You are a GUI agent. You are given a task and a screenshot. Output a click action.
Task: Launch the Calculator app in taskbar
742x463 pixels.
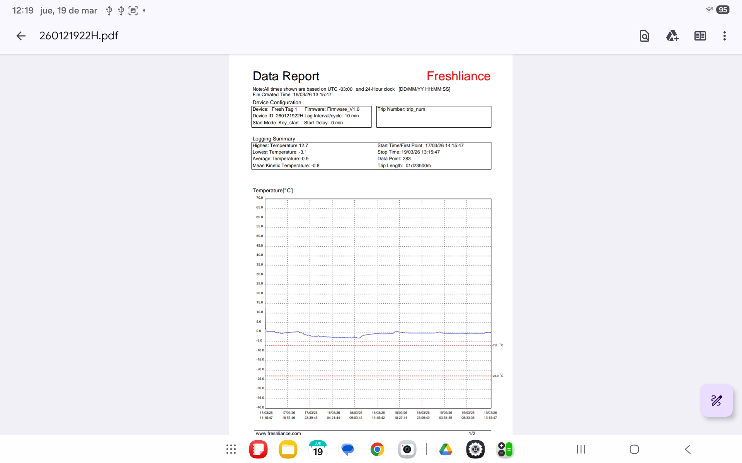pyautogui.click(x=505, y=449)
